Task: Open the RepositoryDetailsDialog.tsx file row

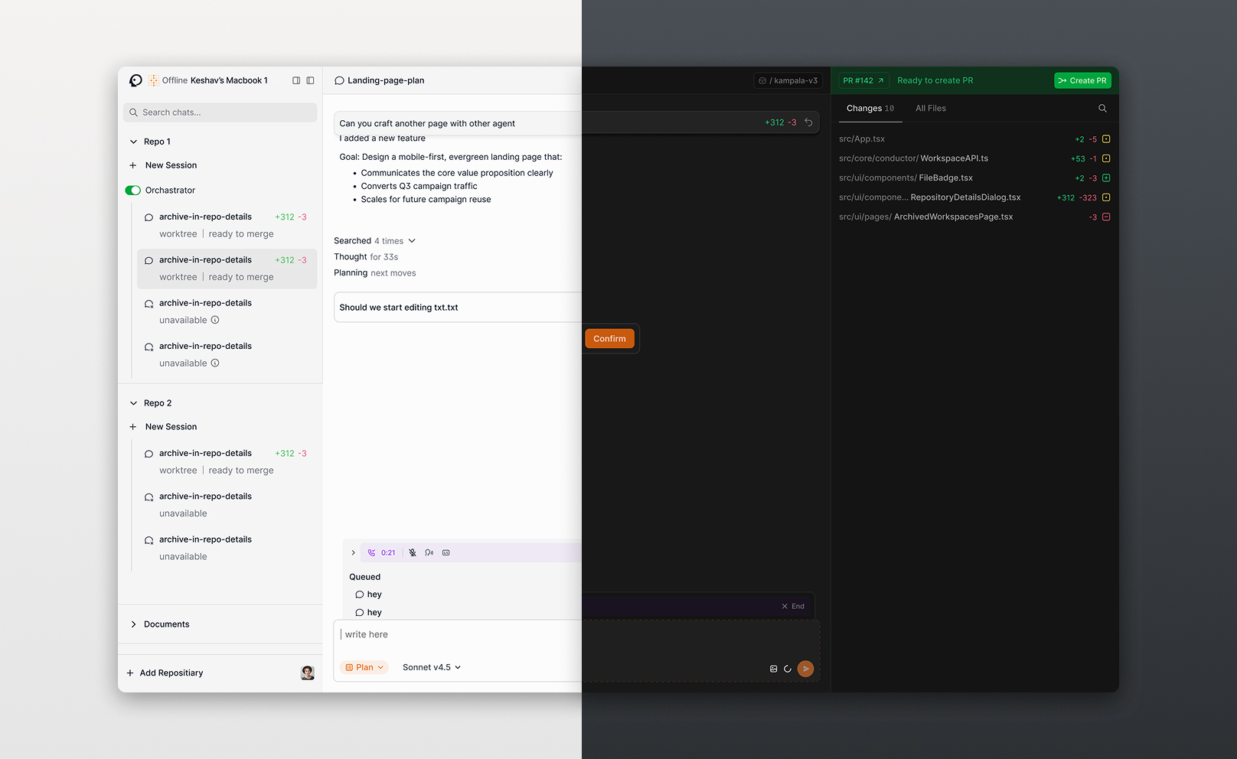Action: pos(974,197)
